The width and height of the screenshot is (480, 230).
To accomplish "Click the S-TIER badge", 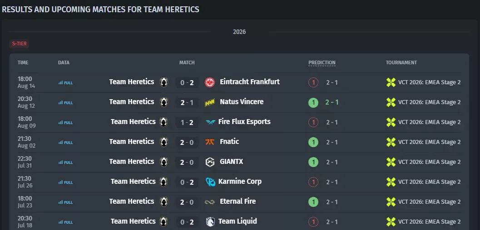I will 19,43.
